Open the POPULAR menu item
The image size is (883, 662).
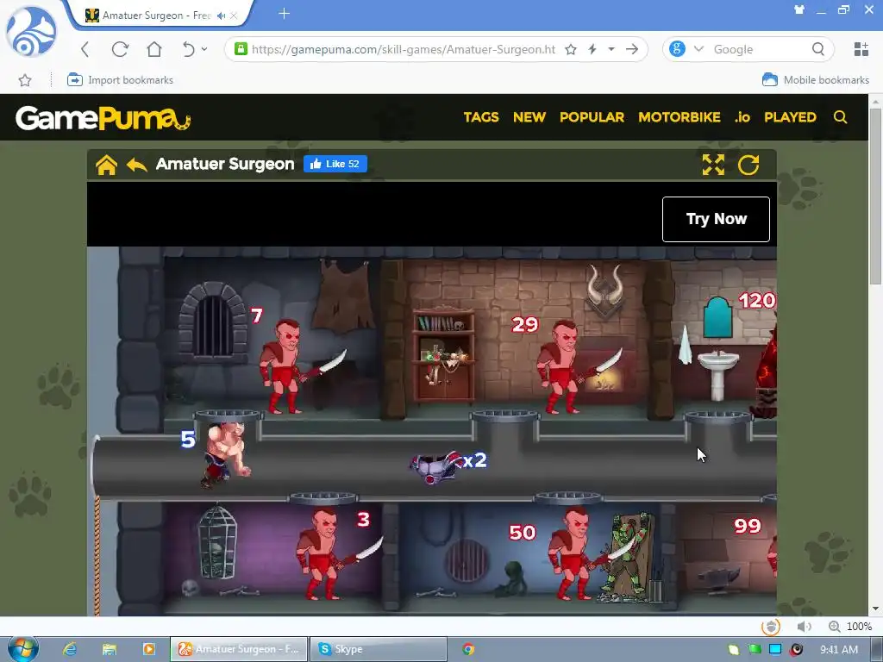(x=592, y=117)
